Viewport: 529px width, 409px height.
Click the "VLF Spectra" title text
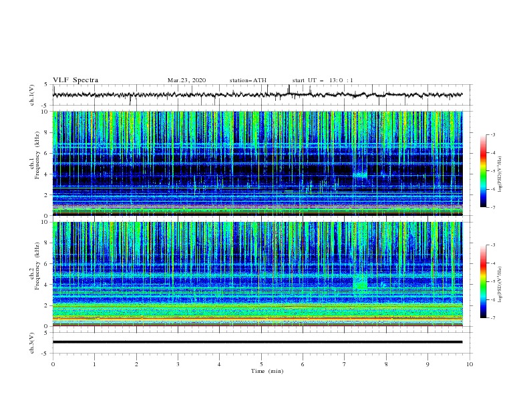[75, 80]
